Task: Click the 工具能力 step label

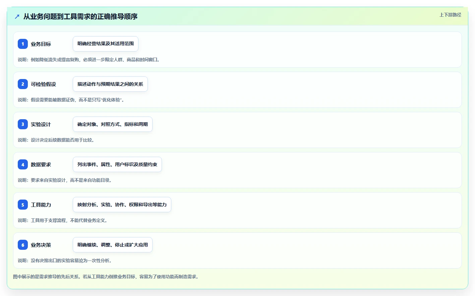Action: (x=41, y=205)
